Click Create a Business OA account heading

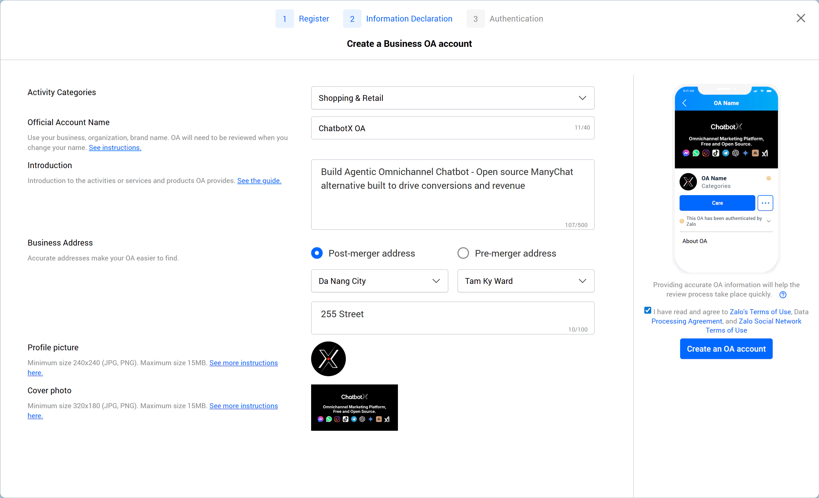pyautogui.click(x=409, y=44)
